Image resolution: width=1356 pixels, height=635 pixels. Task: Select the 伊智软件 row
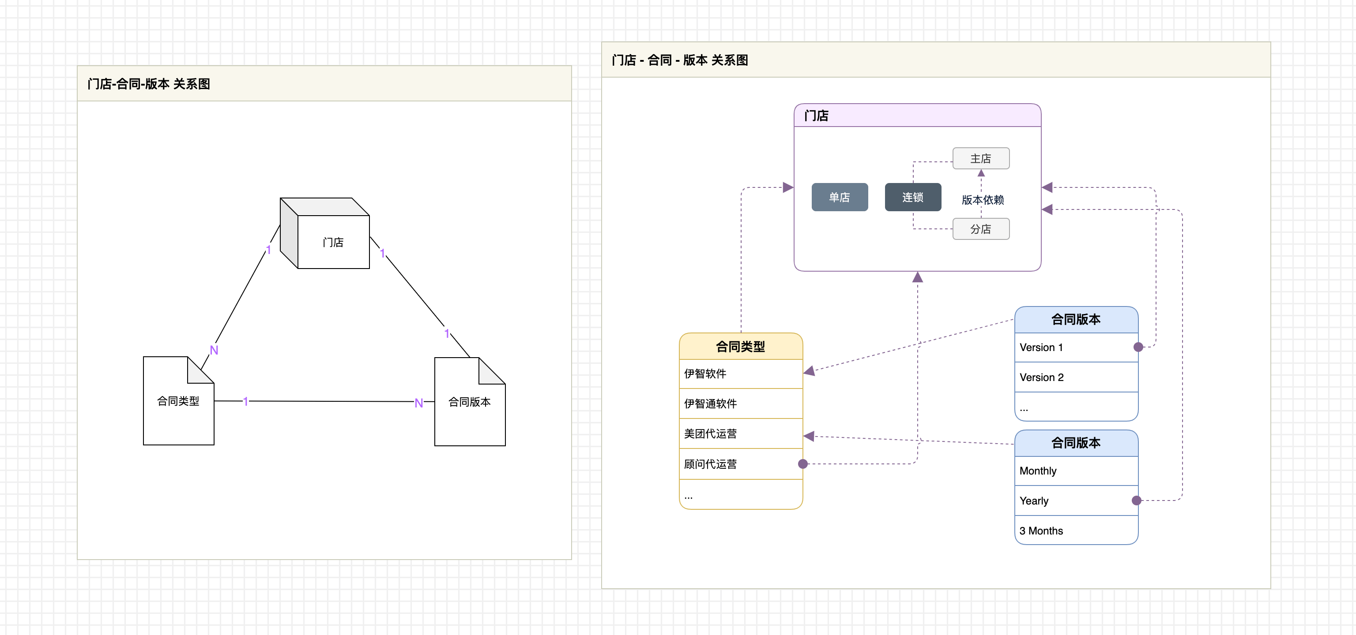(741, 374)
